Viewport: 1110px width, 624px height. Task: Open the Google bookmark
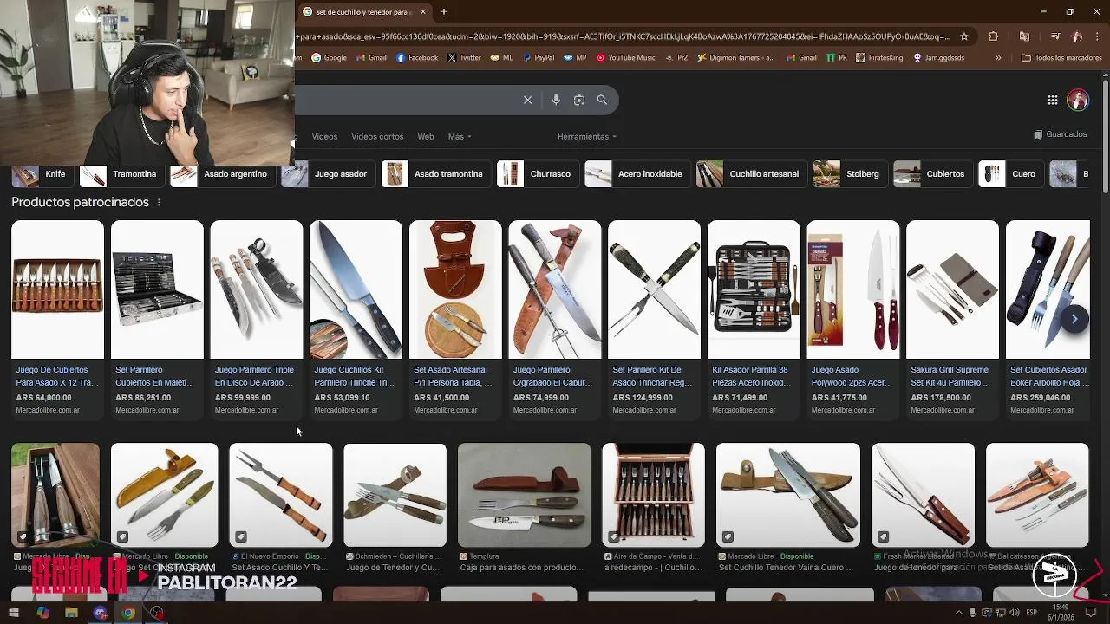pyautogui.click(x=329, y=58)
